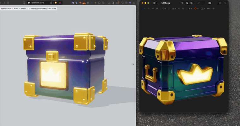The height and width of the screenshot is (126, 240).
Task: Open the Shapes tool in Preview markup
Action: [x=164, y=9]
